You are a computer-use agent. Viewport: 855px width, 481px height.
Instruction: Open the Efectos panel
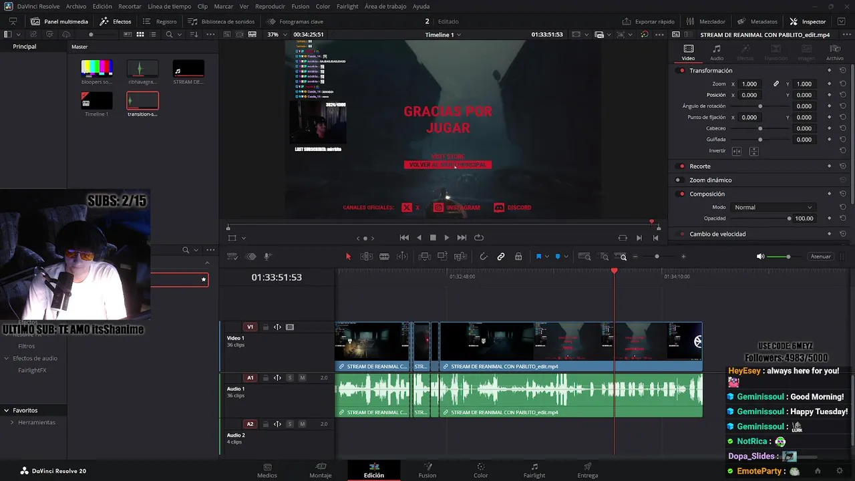point(116,21)
